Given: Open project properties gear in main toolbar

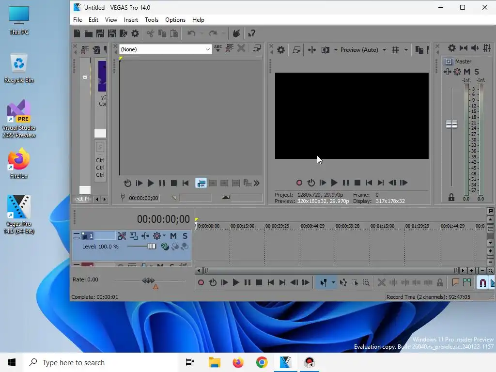Looking at the screenshot, I should [135, 33].
